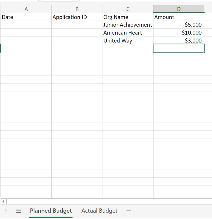The image size is (212, 219).
Task: Click the Amount header cell
Action: pyautogui.click(x=179, y=17)
